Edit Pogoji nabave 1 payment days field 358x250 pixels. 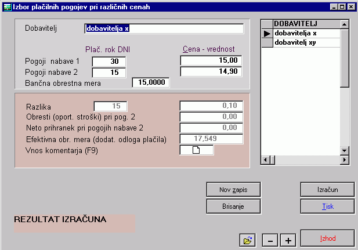(x=109, y=61)
